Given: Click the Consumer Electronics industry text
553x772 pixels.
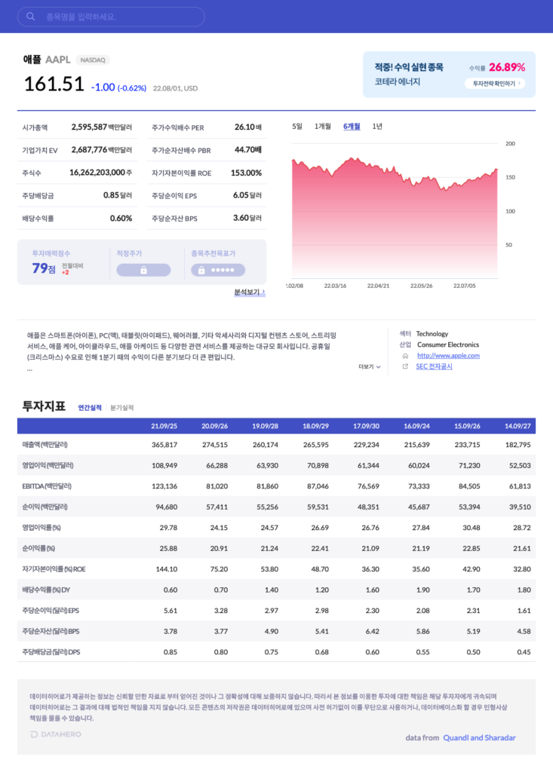Looking at the screenshot, I should pos(448,345).
